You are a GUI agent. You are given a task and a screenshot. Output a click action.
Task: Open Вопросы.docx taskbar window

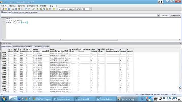point(63,99)
